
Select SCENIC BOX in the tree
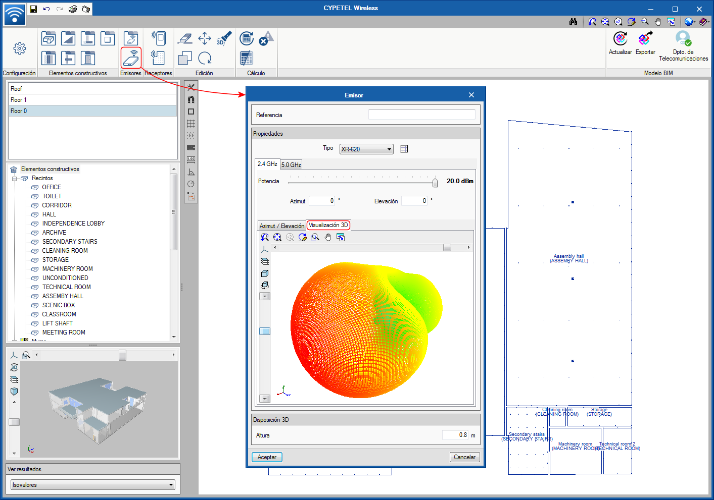click(59, 305)
